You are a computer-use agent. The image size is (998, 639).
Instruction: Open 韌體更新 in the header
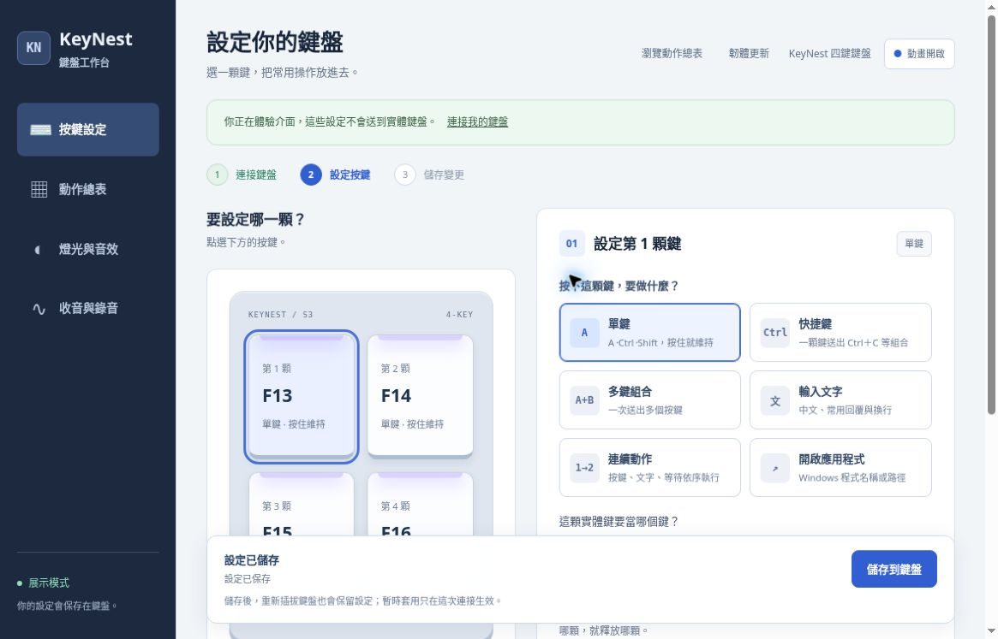tap(749, 53)
